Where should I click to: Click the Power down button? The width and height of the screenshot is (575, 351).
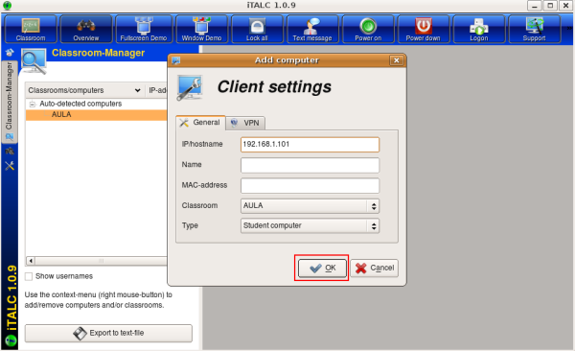click(x=424, y=30)
